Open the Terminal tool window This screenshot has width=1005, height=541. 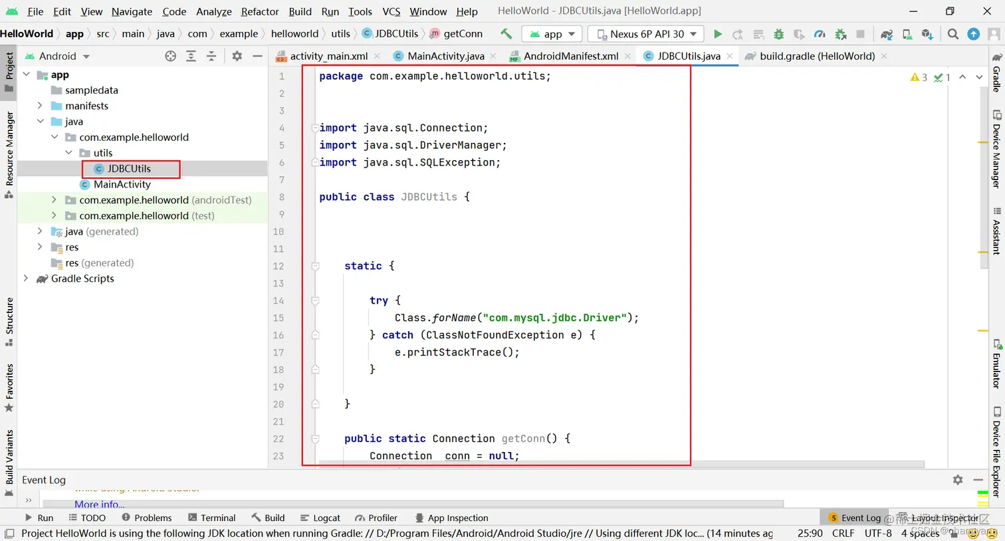[211, 518]
